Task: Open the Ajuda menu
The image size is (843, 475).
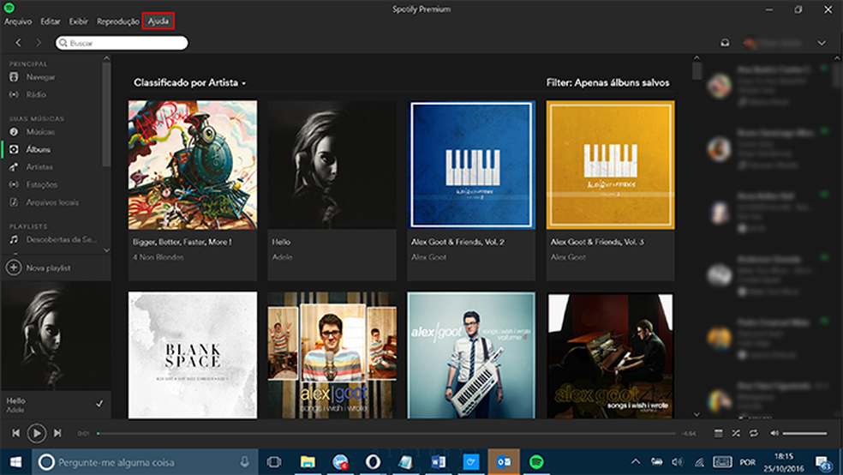Action: point(158,21)
